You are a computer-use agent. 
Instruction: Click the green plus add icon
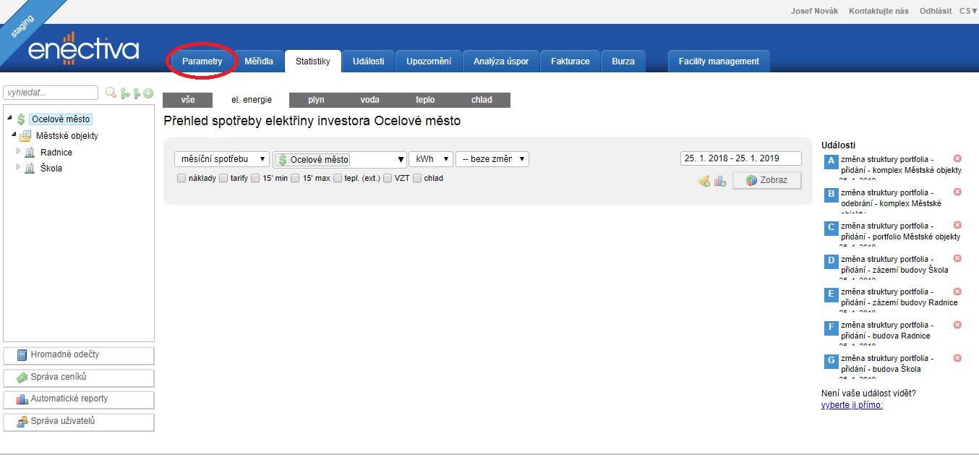[148, 93]
